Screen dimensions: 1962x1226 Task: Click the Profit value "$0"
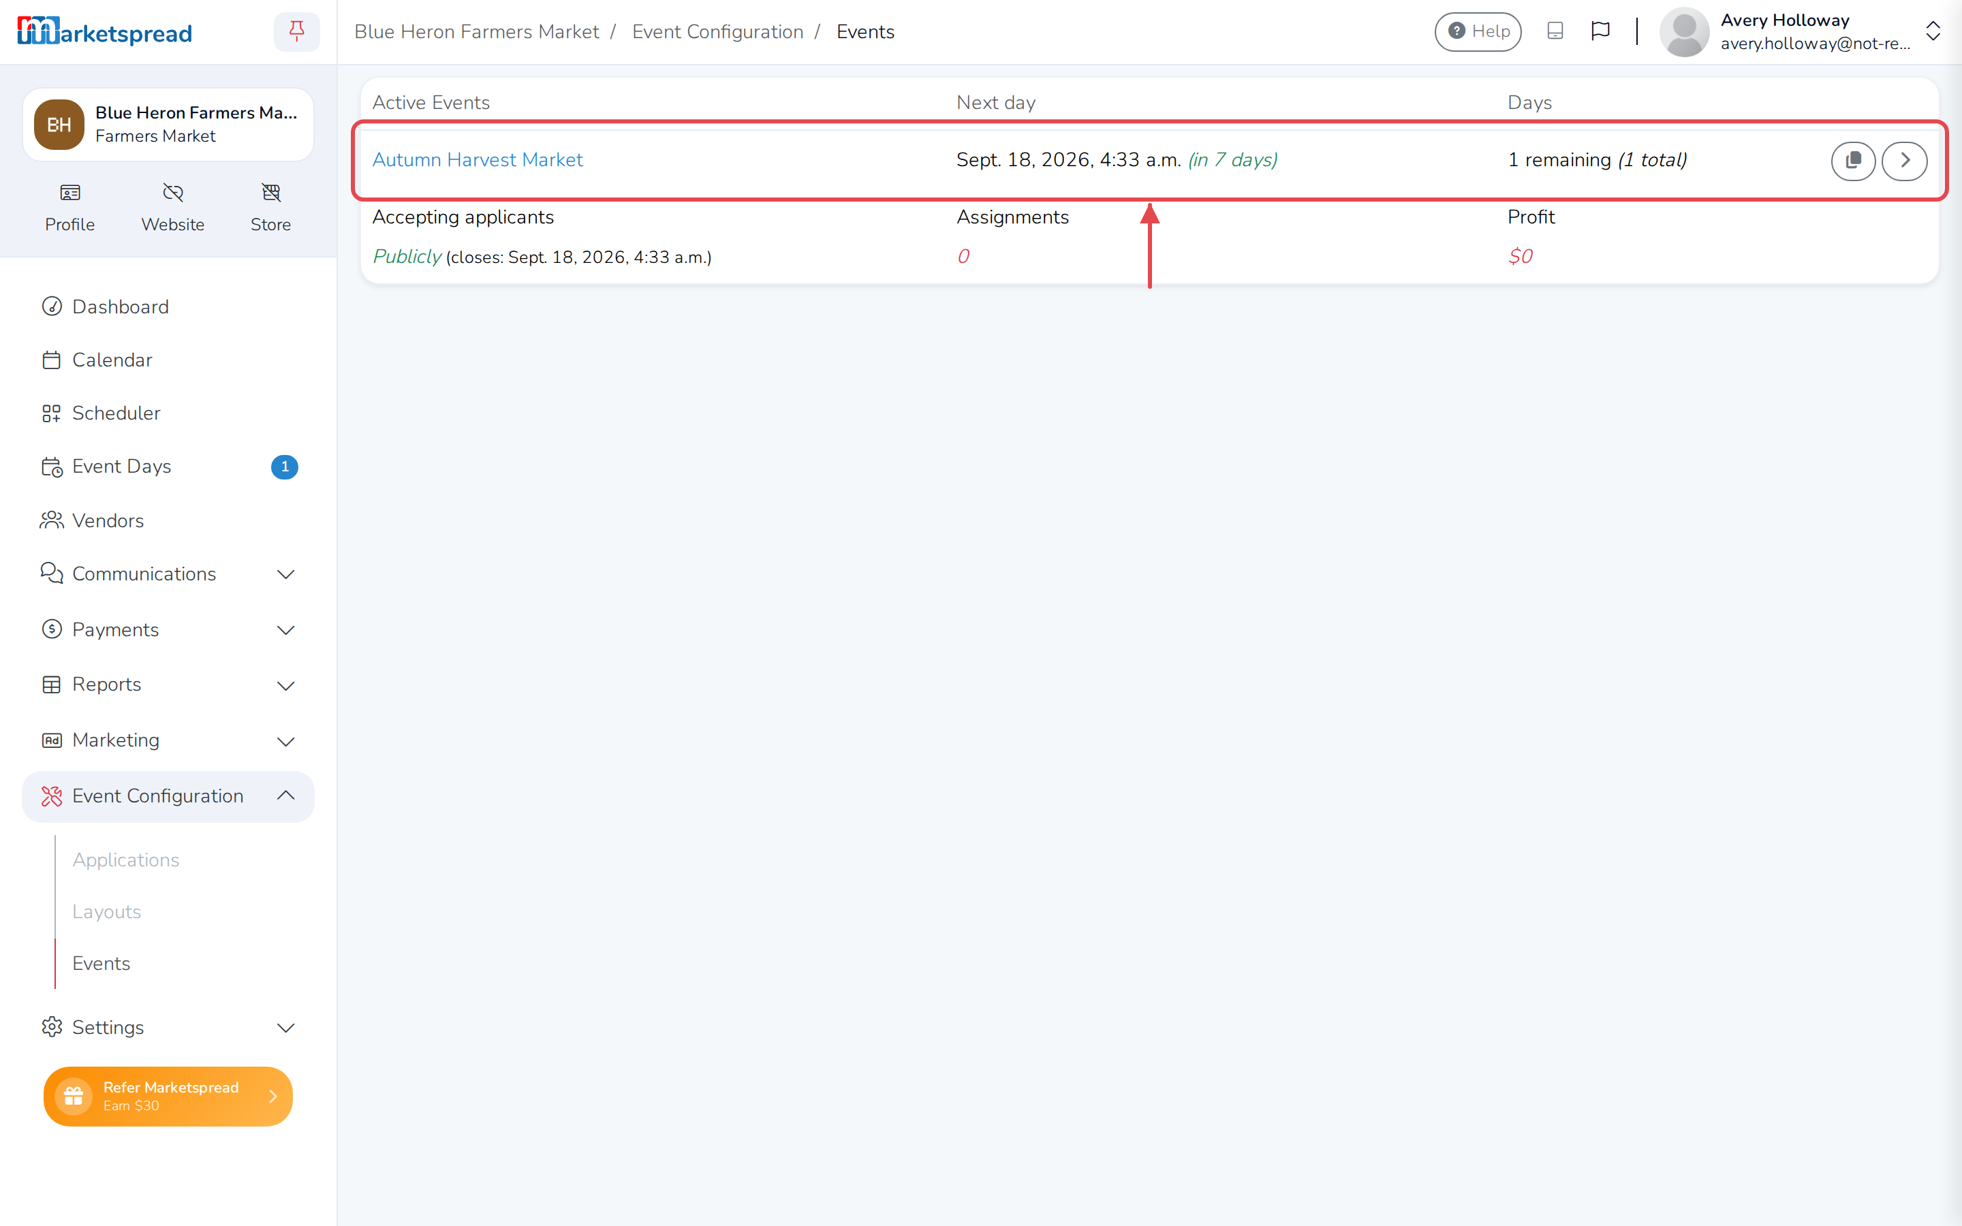(x=1520, y=256)
